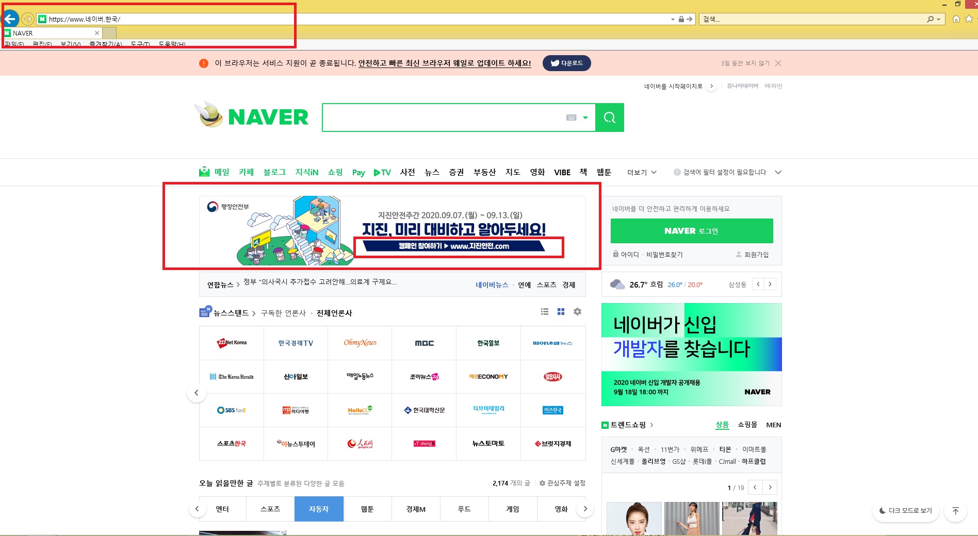978x536 pixels.
Task: Switch newsstand to grid view icon
Action: click(x=561, y=312)
